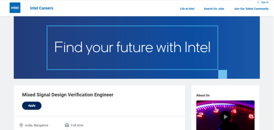Click the Sign In link
This screenshot has height=130, width=274.
265,2
